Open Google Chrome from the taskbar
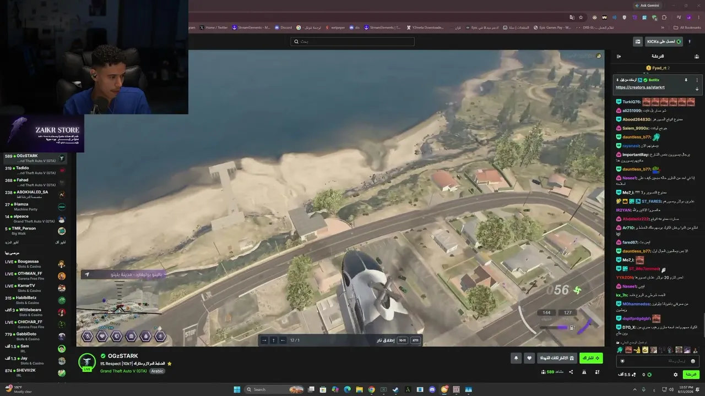705x396 pixels. pos(371,389)
